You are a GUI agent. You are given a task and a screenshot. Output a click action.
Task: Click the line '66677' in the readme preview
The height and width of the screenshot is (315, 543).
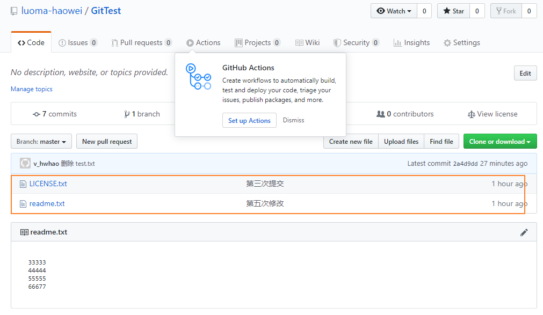(x=37, y=287)
